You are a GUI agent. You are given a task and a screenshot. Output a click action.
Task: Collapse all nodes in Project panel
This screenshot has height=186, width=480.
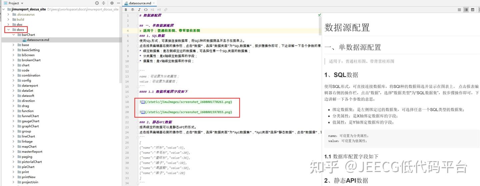[104, 3]
